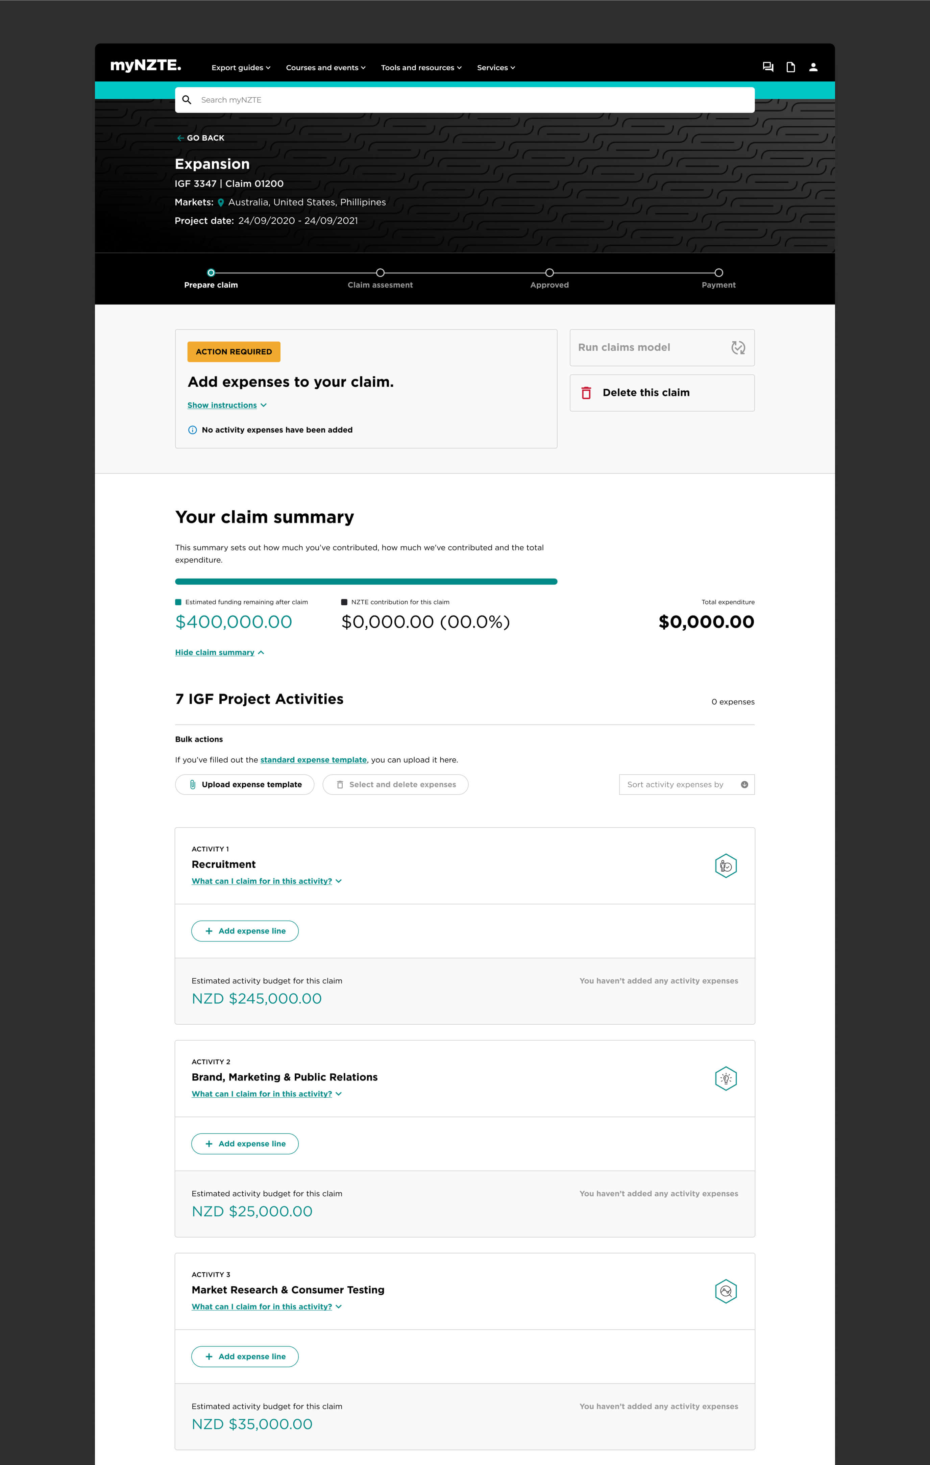This screenshot has width=930, height=1465.
Task: Open the Services menu
Action: 496,68
